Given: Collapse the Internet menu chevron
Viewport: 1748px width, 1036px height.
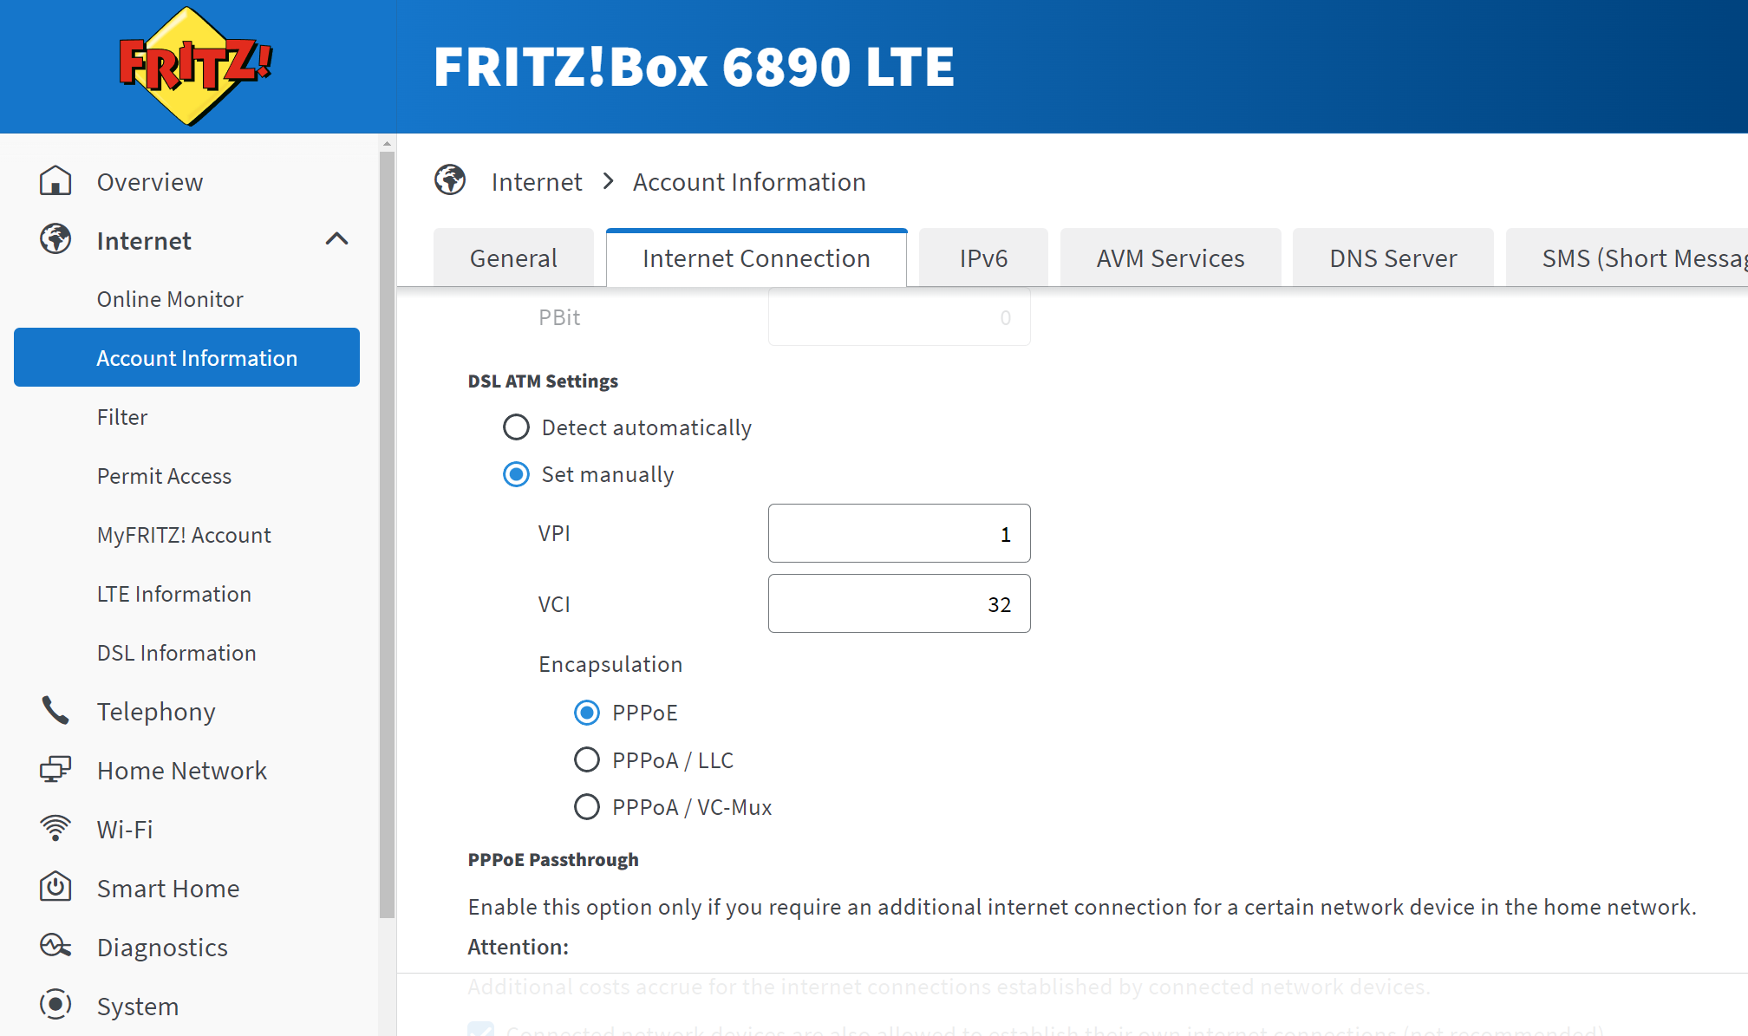Looking at the screenshot, I should coord(336,239).
